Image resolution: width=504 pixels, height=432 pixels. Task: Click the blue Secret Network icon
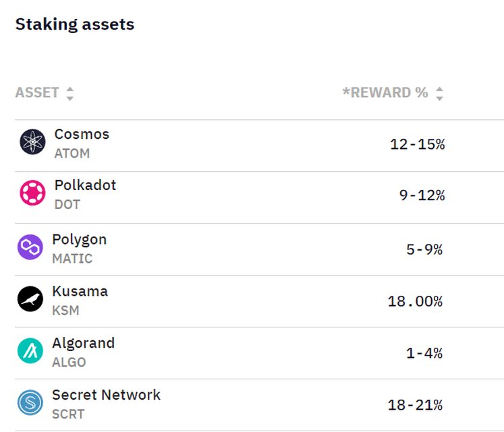tap(30, 402)
